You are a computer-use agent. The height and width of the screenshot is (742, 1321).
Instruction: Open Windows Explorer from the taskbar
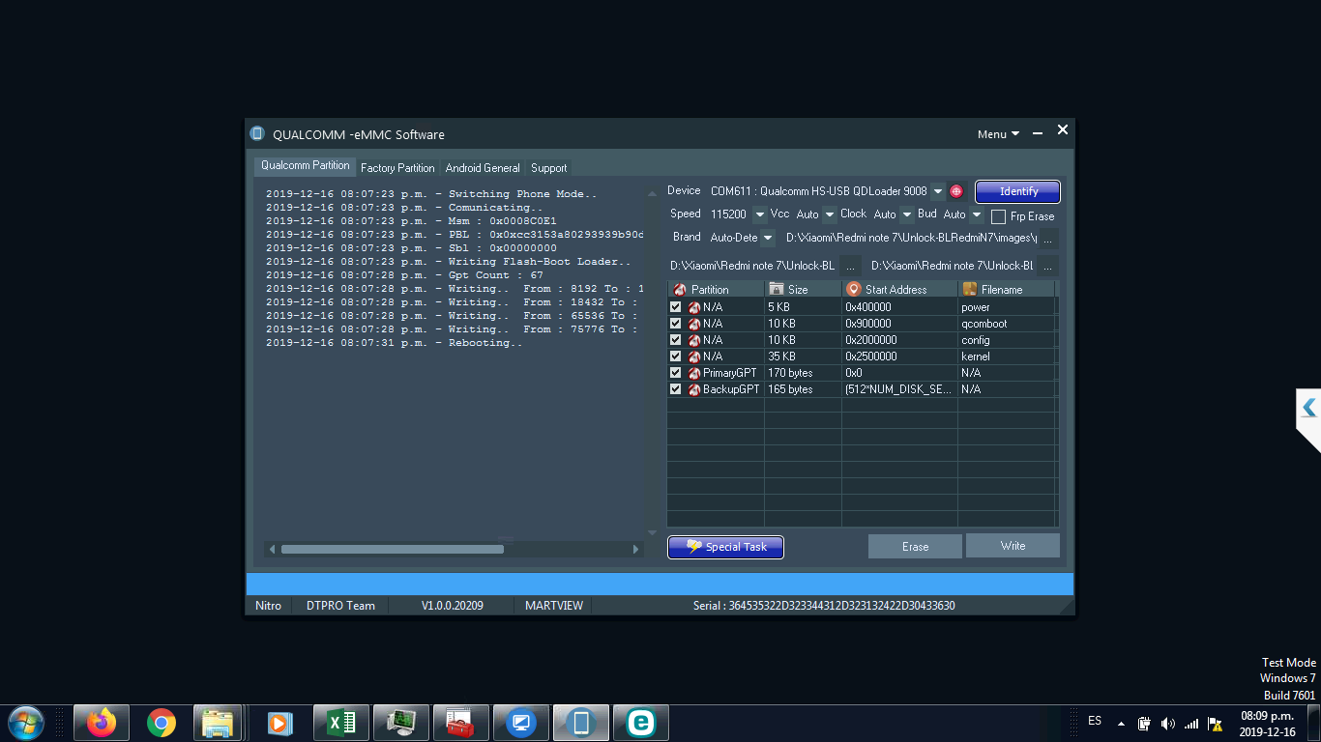pos(218,723)
